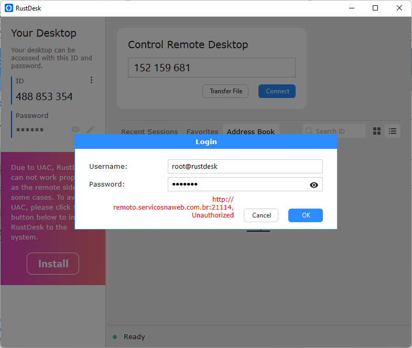This screenshot has height=348, width=412.
Task: Click the Ready status text
Action: (134, 336)
